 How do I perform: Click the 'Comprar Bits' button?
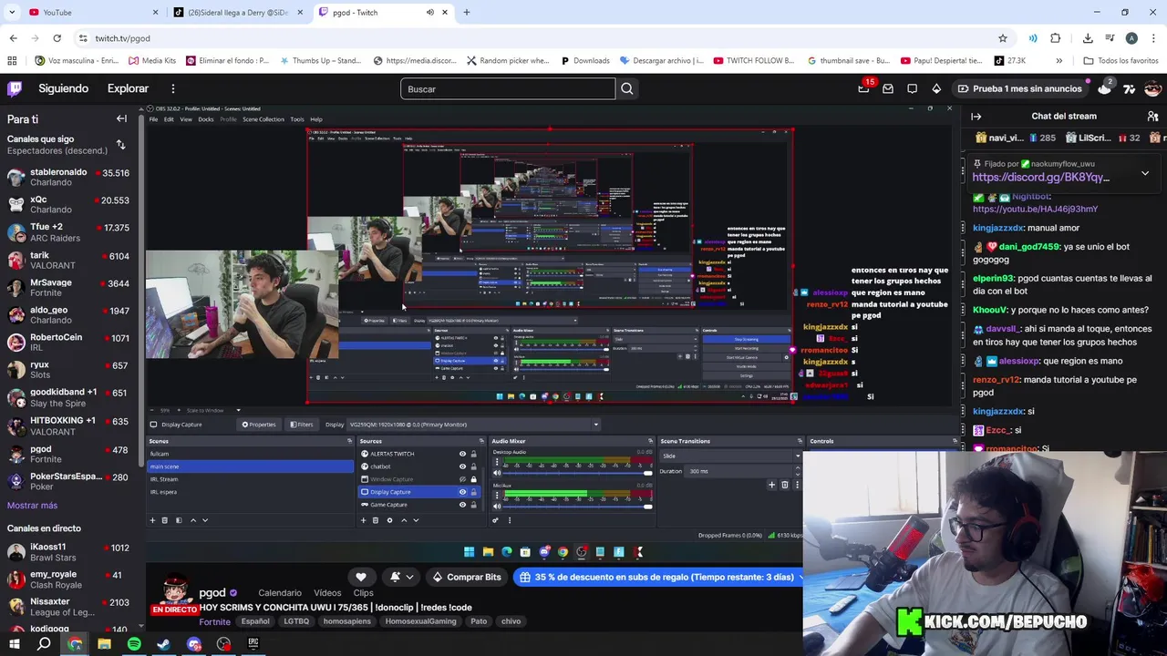pyautogui.click(x=465, y=577)
